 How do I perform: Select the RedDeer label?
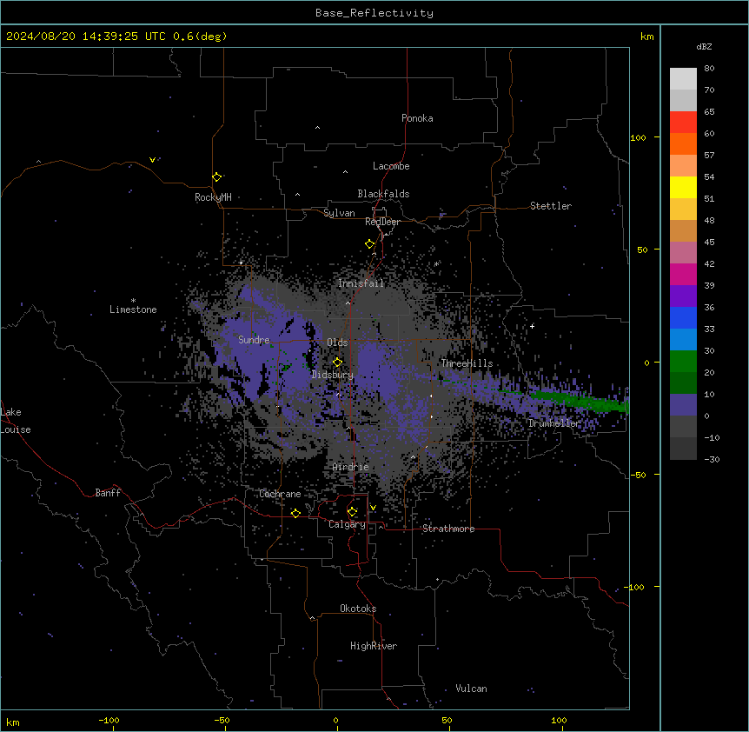(382, 222)
